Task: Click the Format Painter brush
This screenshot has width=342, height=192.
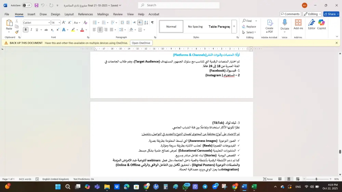Action: coord(17,32)
